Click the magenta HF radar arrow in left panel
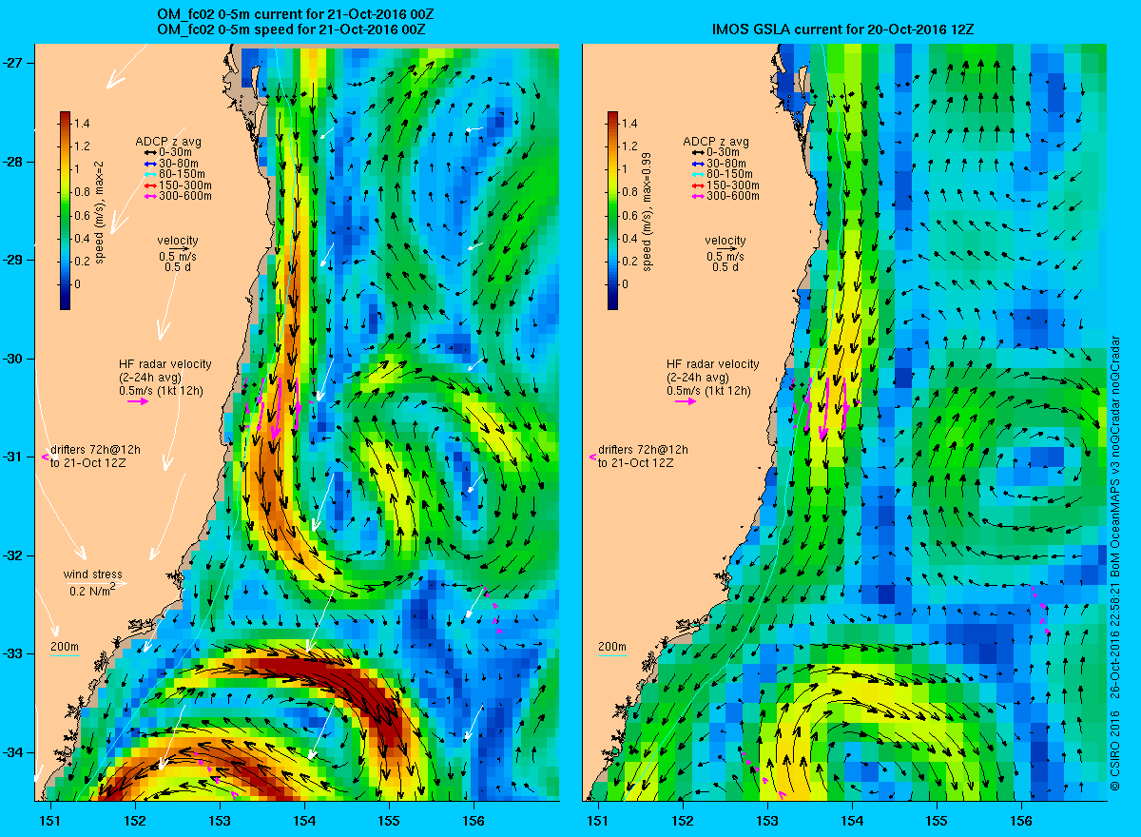 point(138,401)
